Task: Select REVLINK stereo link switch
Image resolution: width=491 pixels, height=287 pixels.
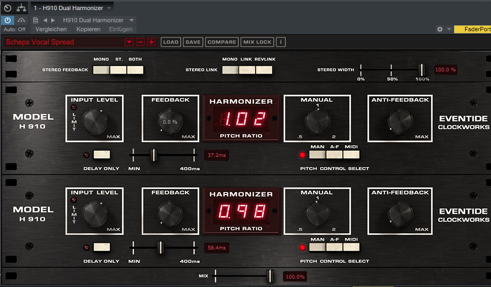Action: (x=264, y=70)
